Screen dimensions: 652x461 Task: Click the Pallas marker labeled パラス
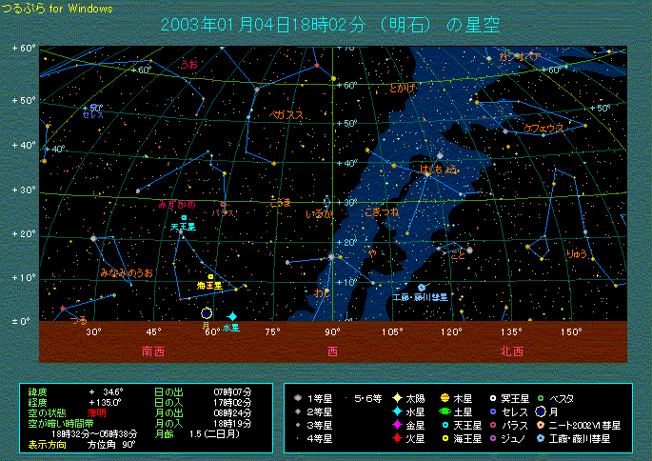[224, 204]
